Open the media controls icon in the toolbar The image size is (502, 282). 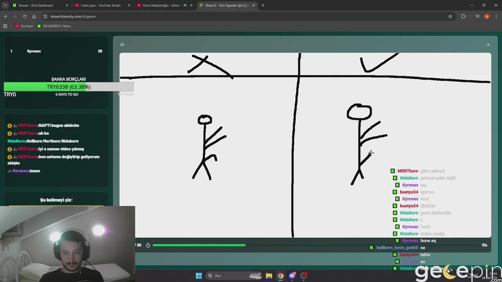point(477,16)
